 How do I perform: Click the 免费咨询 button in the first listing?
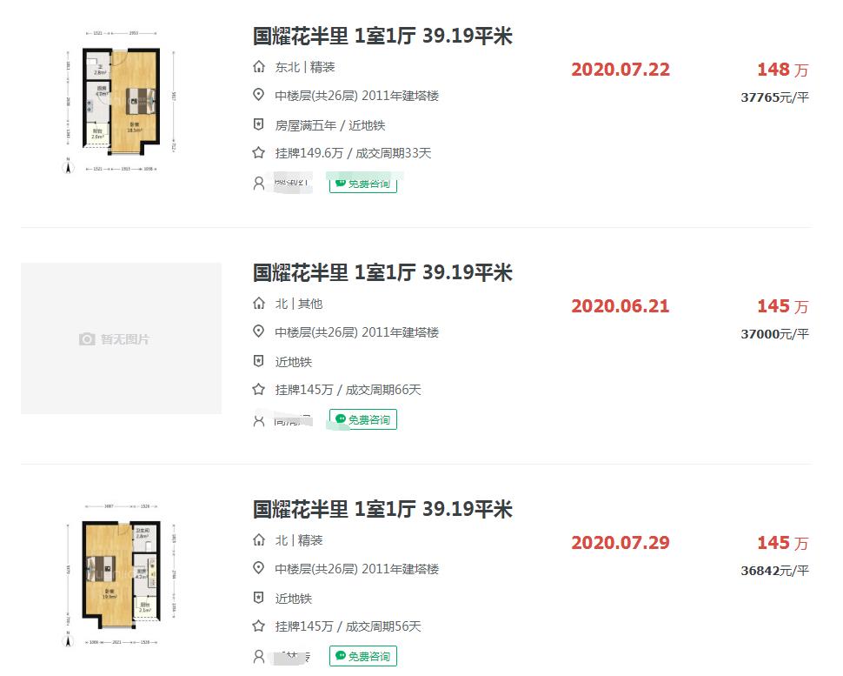tap(362, 184)
